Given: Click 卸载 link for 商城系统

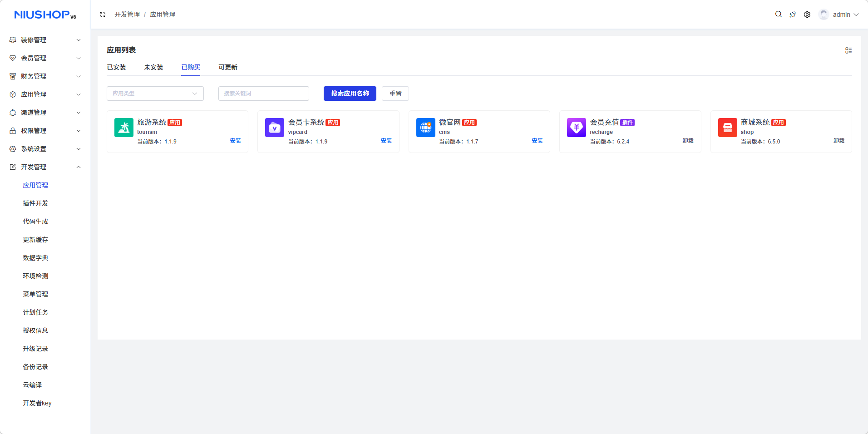Looking at the screenshot, I should point(838,141).
